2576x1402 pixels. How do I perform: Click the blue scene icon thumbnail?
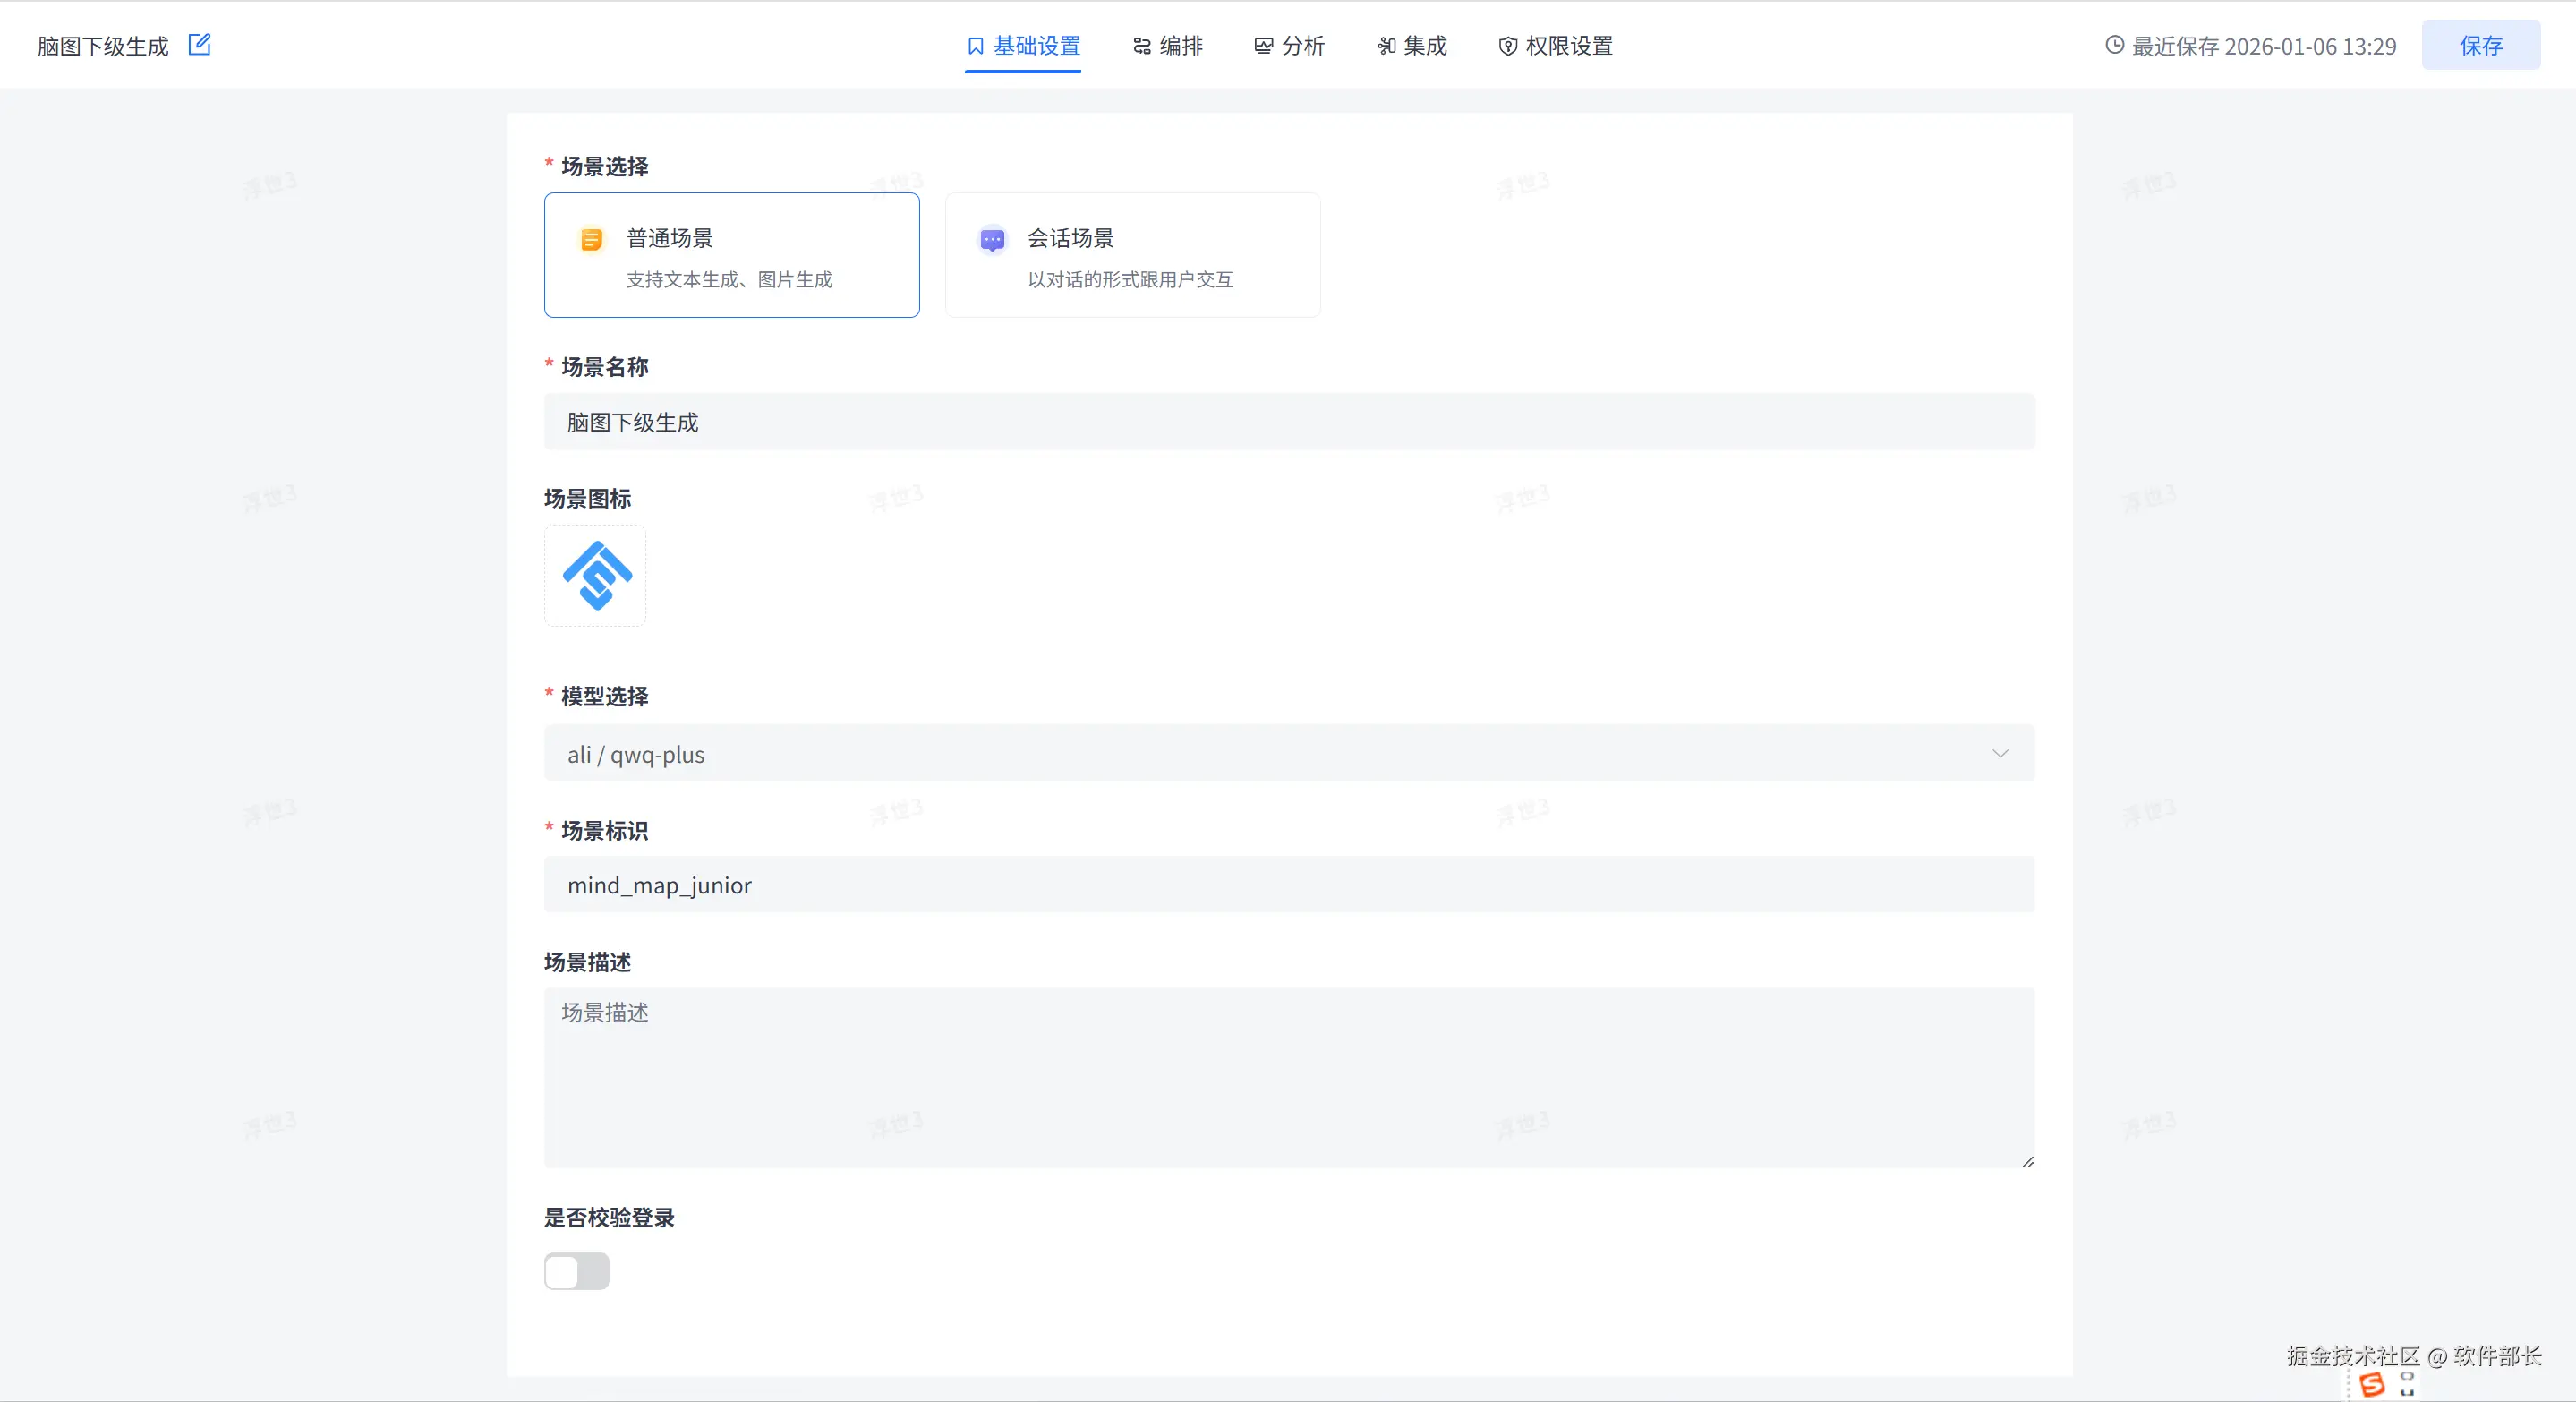coord(596,576)
